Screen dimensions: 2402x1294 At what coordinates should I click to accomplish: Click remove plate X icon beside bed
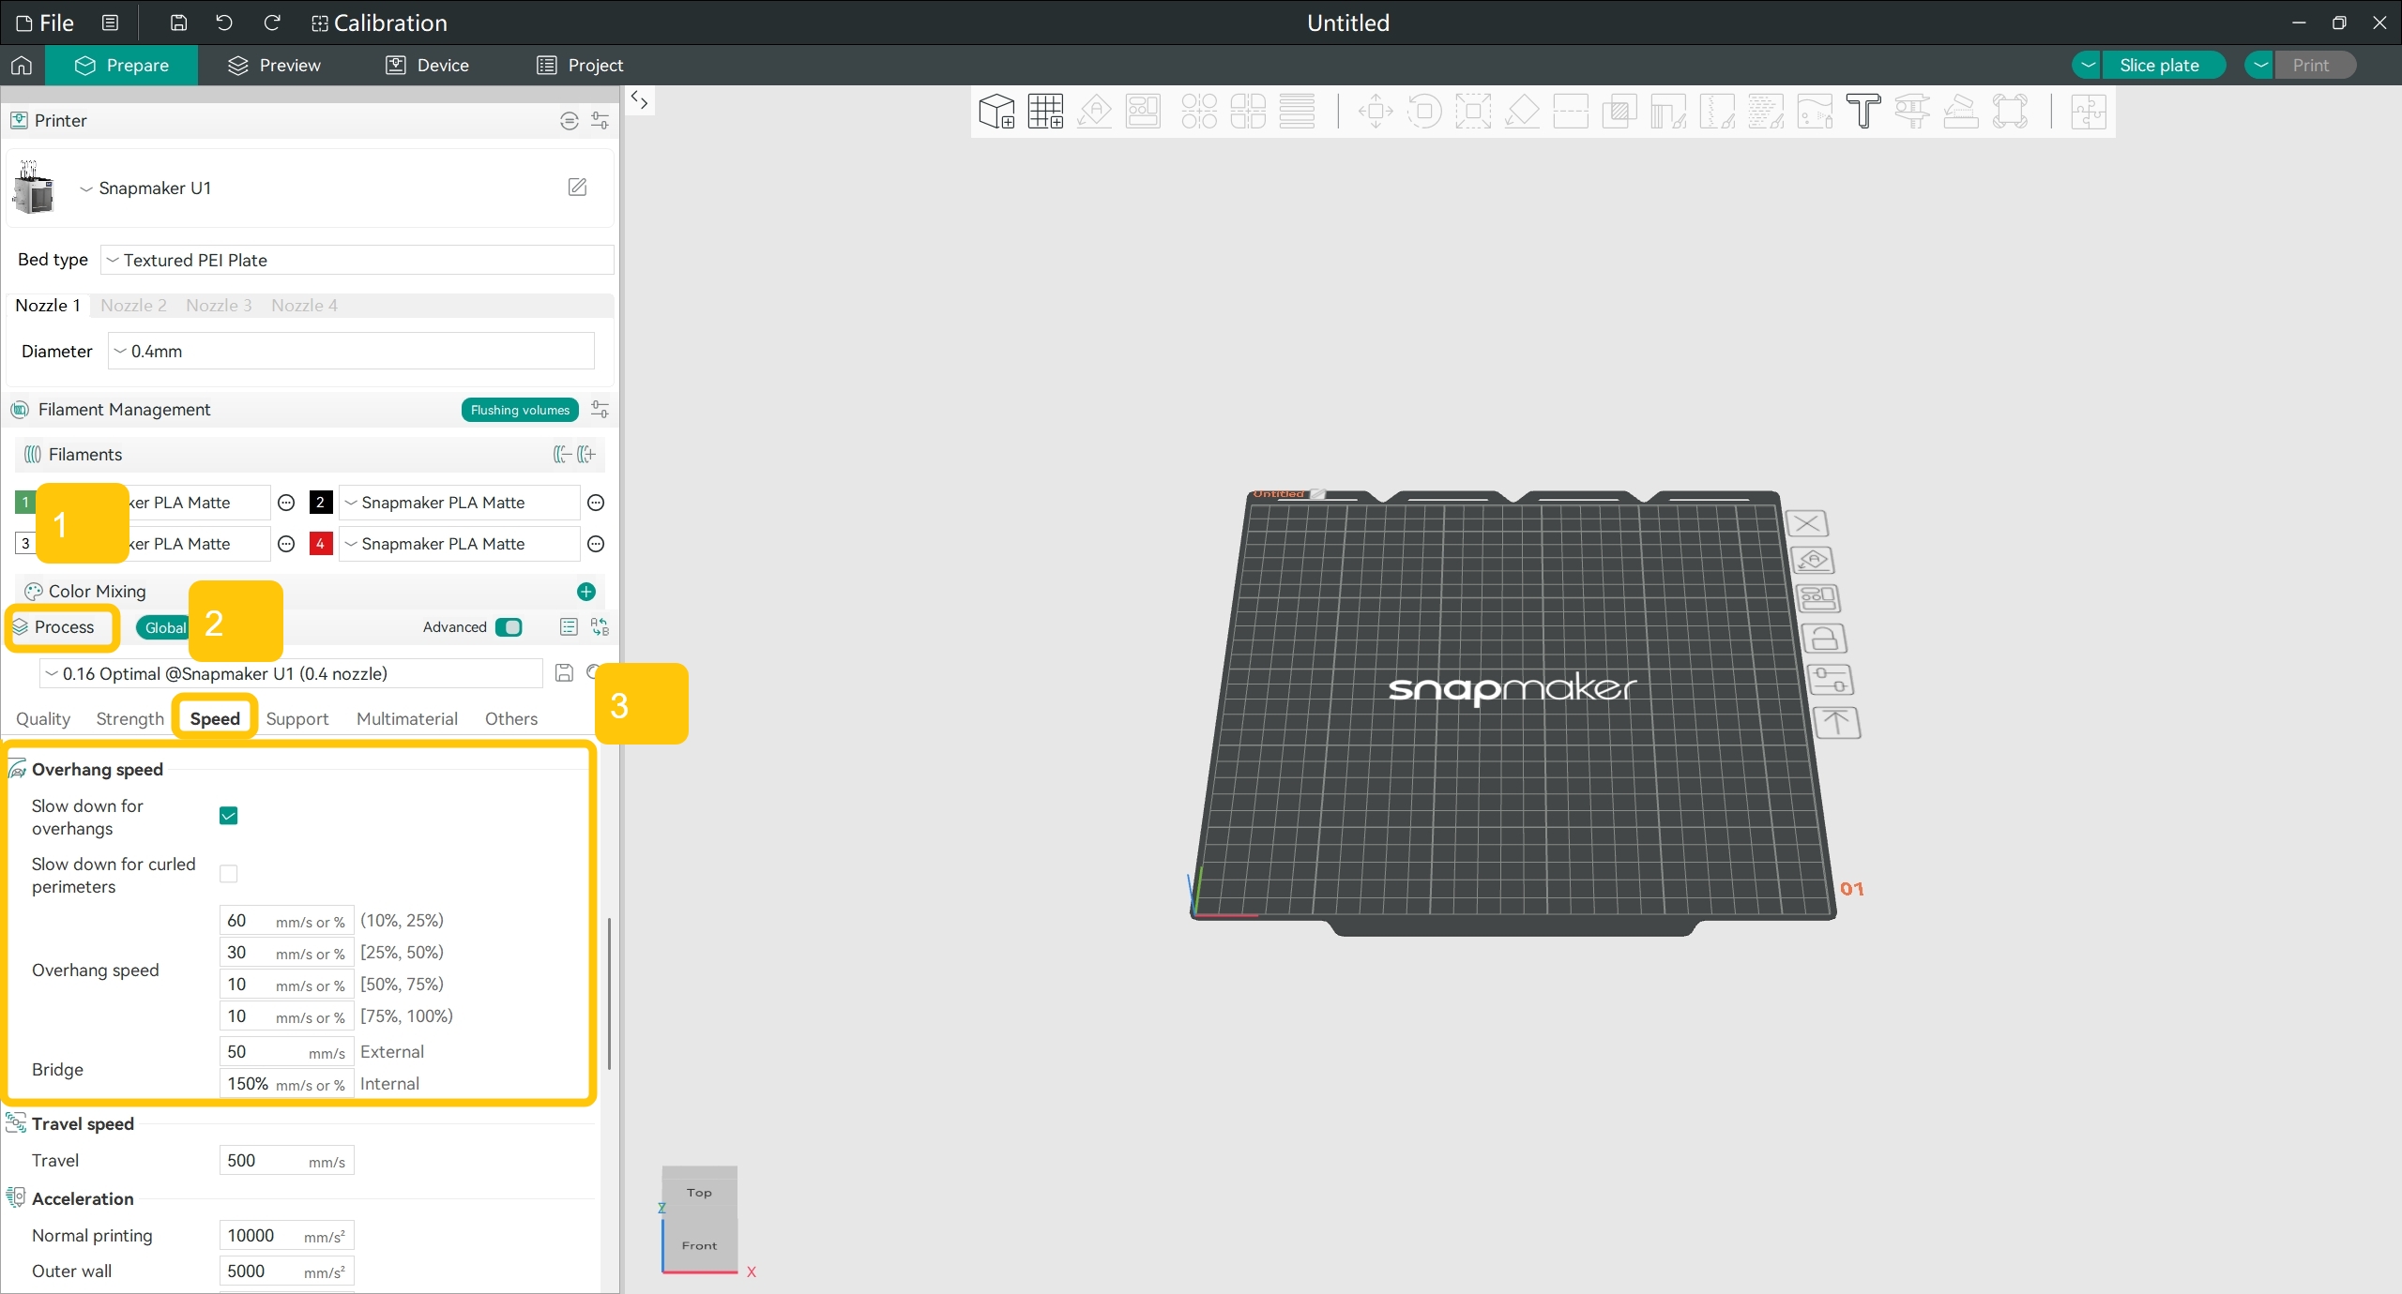tap(1807, 523)
